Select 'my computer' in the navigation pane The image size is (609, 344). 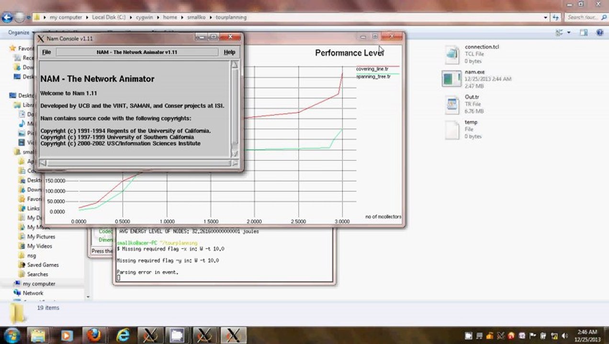coord(39,284)
